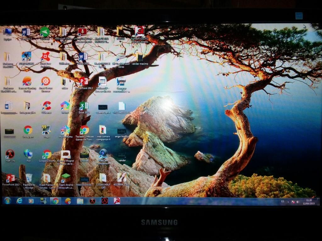This screenshot has height=241, width=322.
Task: Launch the CCleaner shortcut
Action: coord(47,107)
